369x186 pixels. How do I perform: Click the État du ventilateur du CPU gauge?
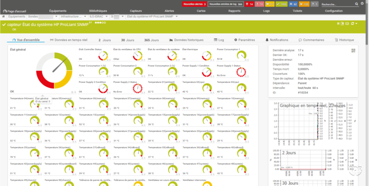tap(138, 56)
